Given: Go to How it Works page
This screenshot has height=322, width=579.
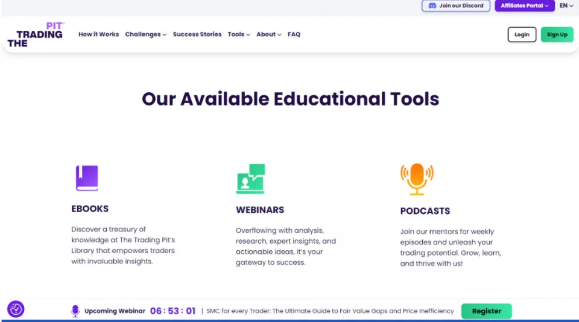Looking at the screenshot, I should [98, 34].
